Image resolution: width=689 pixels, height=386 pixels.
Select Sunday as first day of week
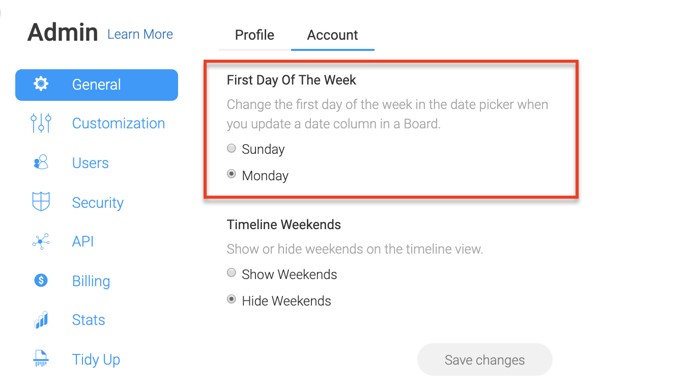tap(232, 149)
